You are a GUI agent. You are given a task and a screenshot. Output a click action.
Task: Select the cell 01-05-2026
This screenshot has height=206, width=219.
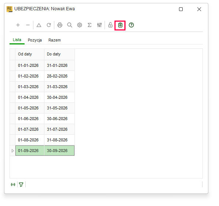[30, 108]
